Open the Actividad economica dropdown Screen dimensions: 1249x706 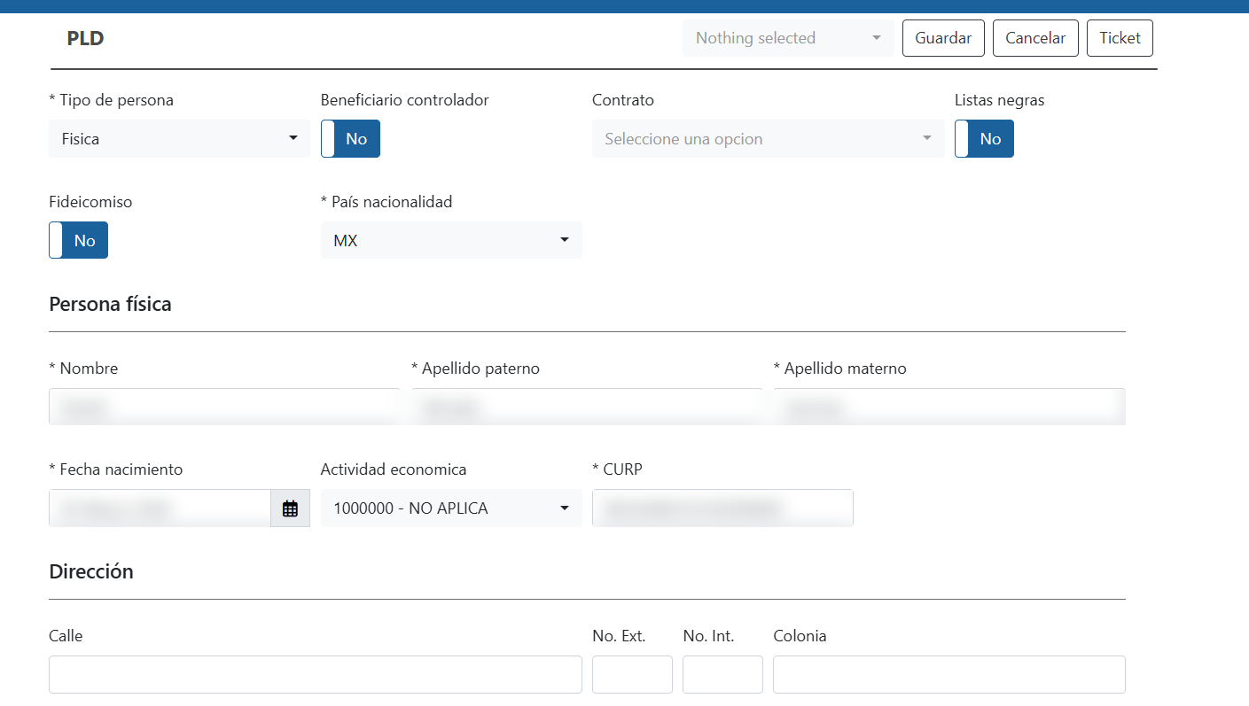[x=451, y=508]
